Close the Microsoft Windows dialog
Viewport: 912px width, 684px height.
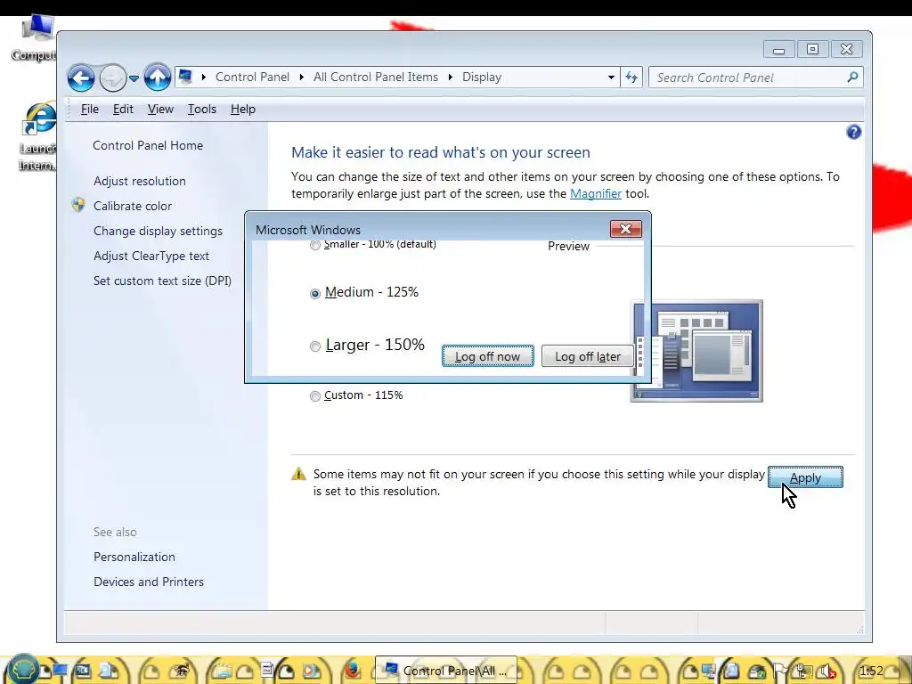click(x=626, y=229)
